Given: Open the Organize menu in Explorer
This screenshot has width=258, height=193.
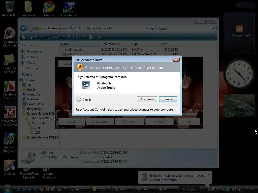Looking at the screenshot, I should (32, 37).
